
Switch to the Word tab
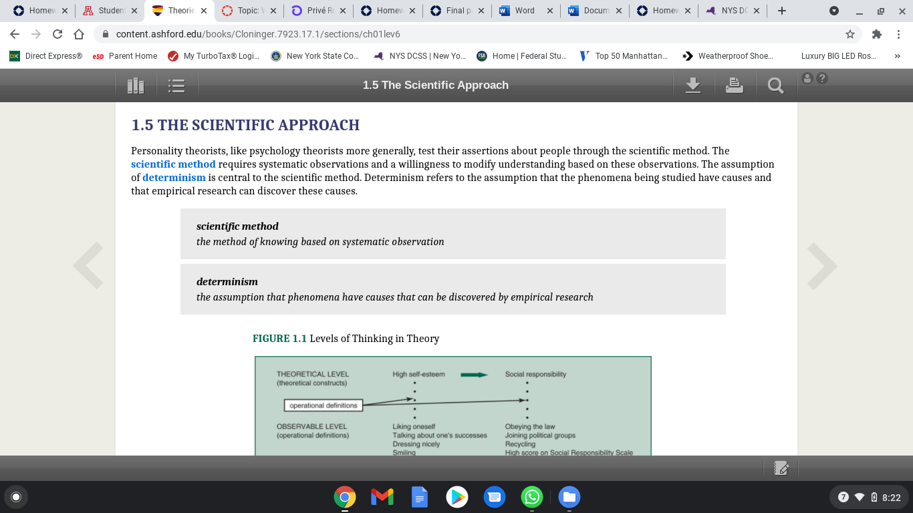[x=525, y=11]
